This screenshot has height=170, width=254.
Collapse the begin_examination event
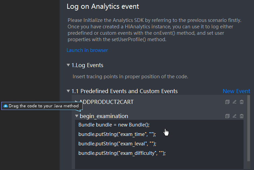77,116
